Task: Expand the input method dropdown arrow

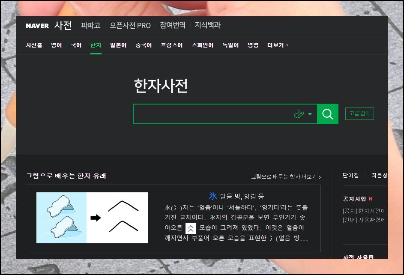Action: point(310,114)
